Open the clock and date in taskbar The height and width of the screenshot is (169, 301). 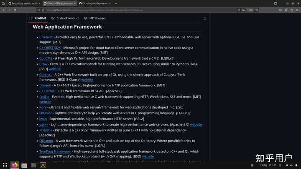pyautogui.click(x=268, y=165)
